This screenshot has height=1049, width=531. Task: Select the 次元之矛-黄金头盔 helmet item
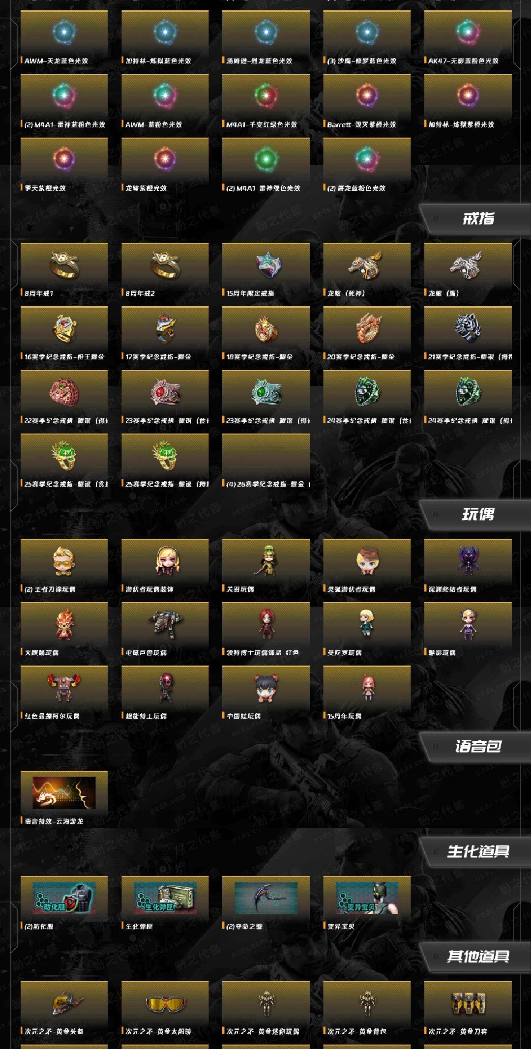(64, 1009)
